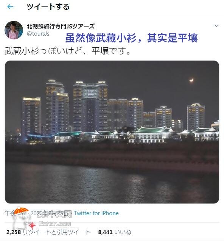Click the river reflection area of photo
224x241 pixels.
(112, 184)
